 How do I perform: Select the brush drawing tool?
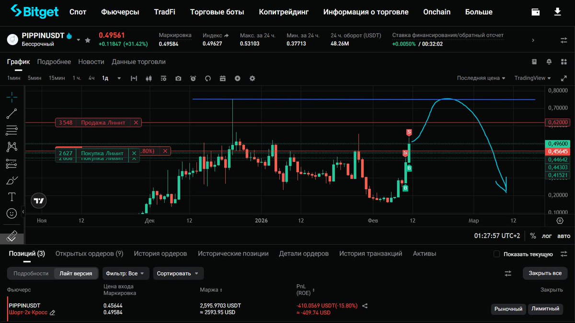pos(11,180)
